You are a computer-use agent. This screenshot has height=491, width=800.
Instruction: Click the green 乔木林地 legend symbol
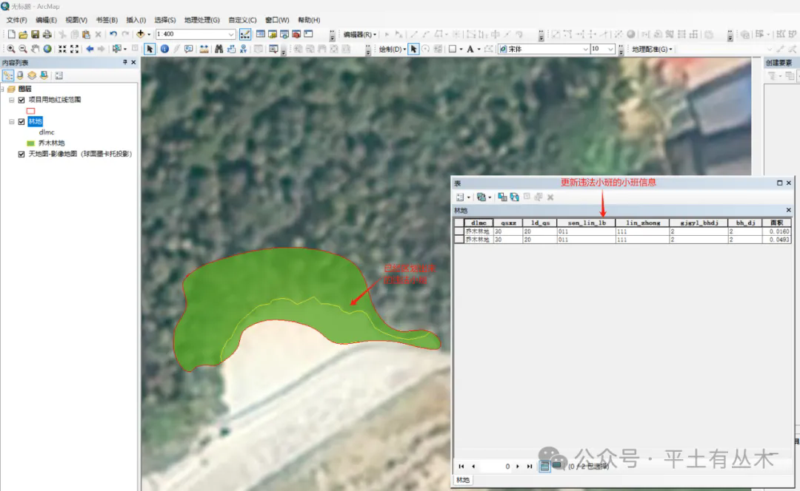[x=30, y=143]
